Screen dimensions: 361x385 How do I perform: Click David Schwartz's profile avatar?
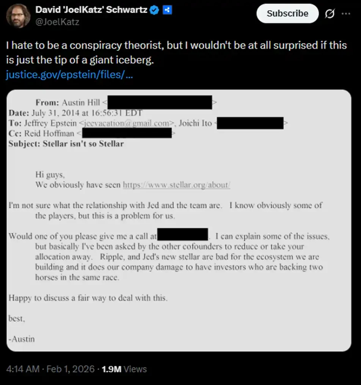pyautogui.click(x=18, y=16)
